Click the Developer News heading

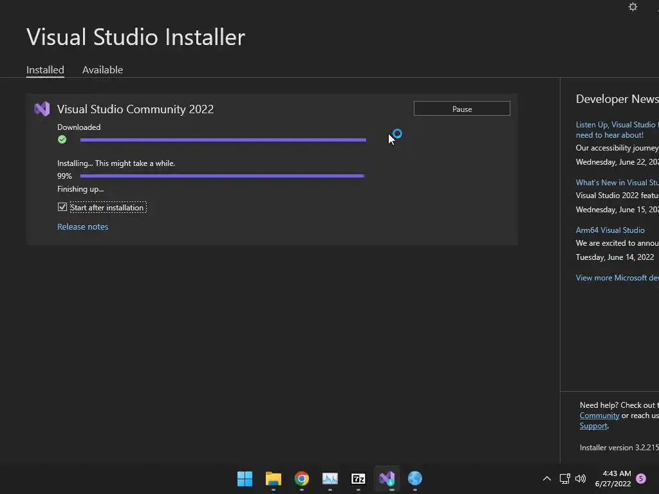pyautogui.click(x=617, y=99)
